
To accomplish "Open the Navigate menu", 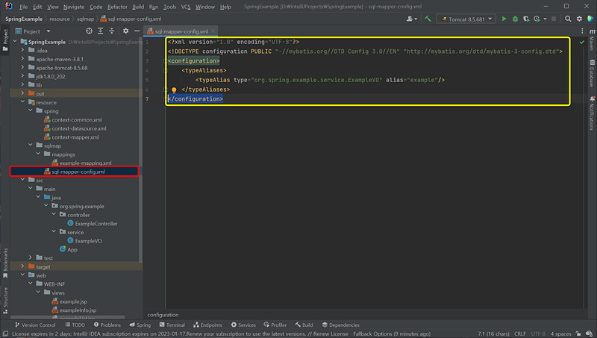I will click(x=73, y=7).
